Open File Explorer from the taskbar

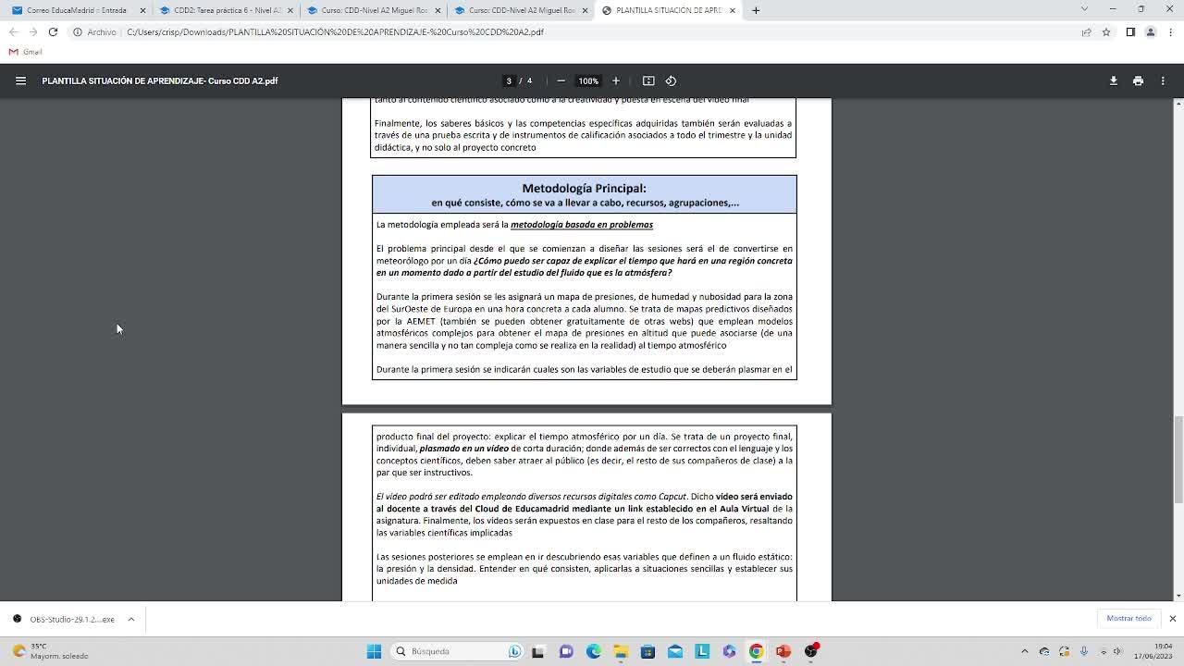point(621,651)
